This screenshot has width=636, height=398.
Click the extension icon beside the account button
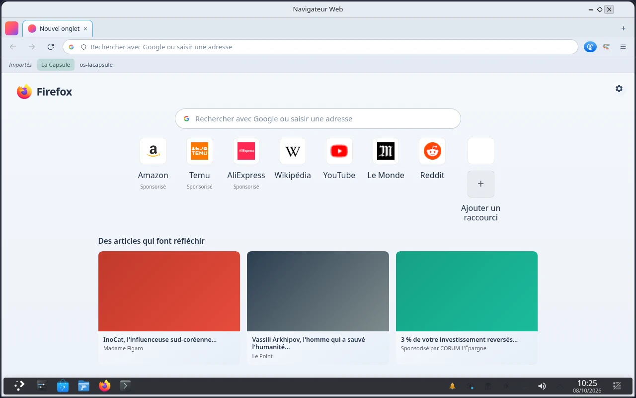[606, 47]
